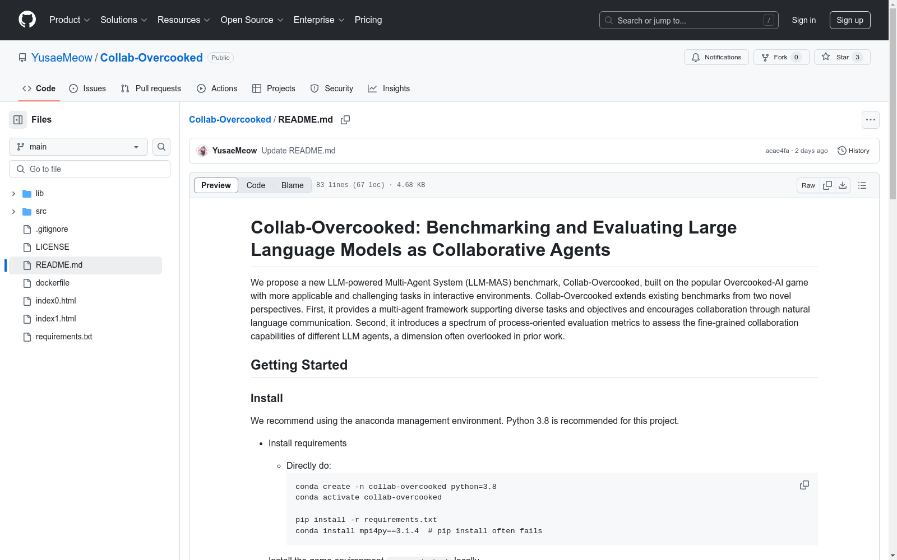Viewport: 897px width, 560px height.
Task: Expand the lib folder
Action: click(x=13, y=194)
